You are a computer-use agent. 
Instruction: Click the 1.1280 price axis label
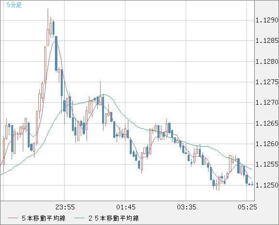tap(267, 61)
